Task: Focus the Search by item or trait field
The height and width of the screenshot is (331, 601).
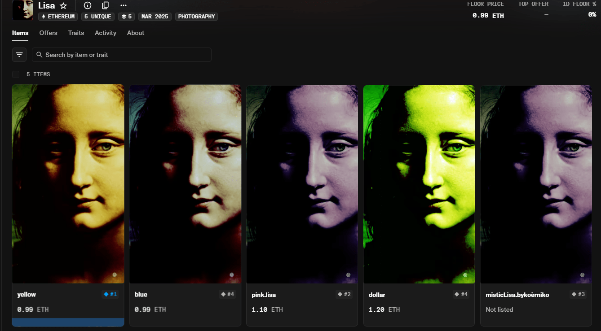Action: point(122,55)
